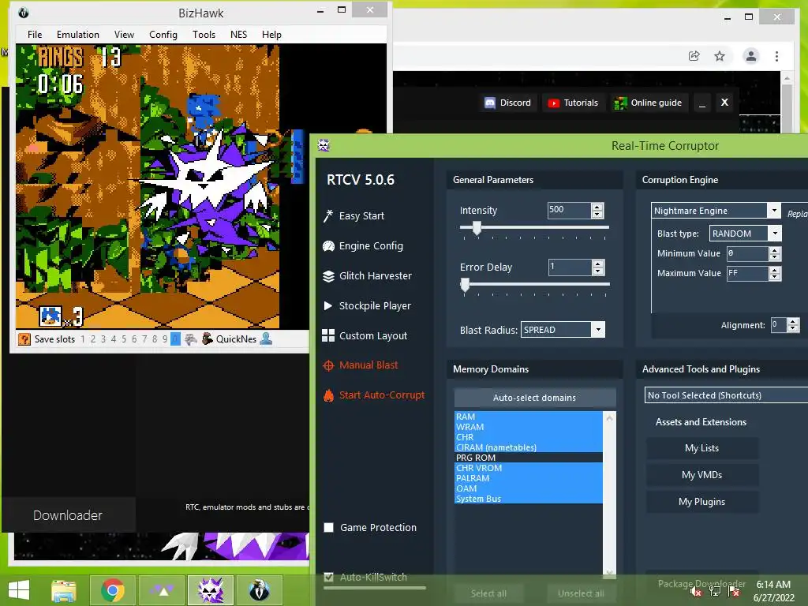The image size is (808, 606).
Task: Click Auto-select domains button
Action: pos(534,398)
